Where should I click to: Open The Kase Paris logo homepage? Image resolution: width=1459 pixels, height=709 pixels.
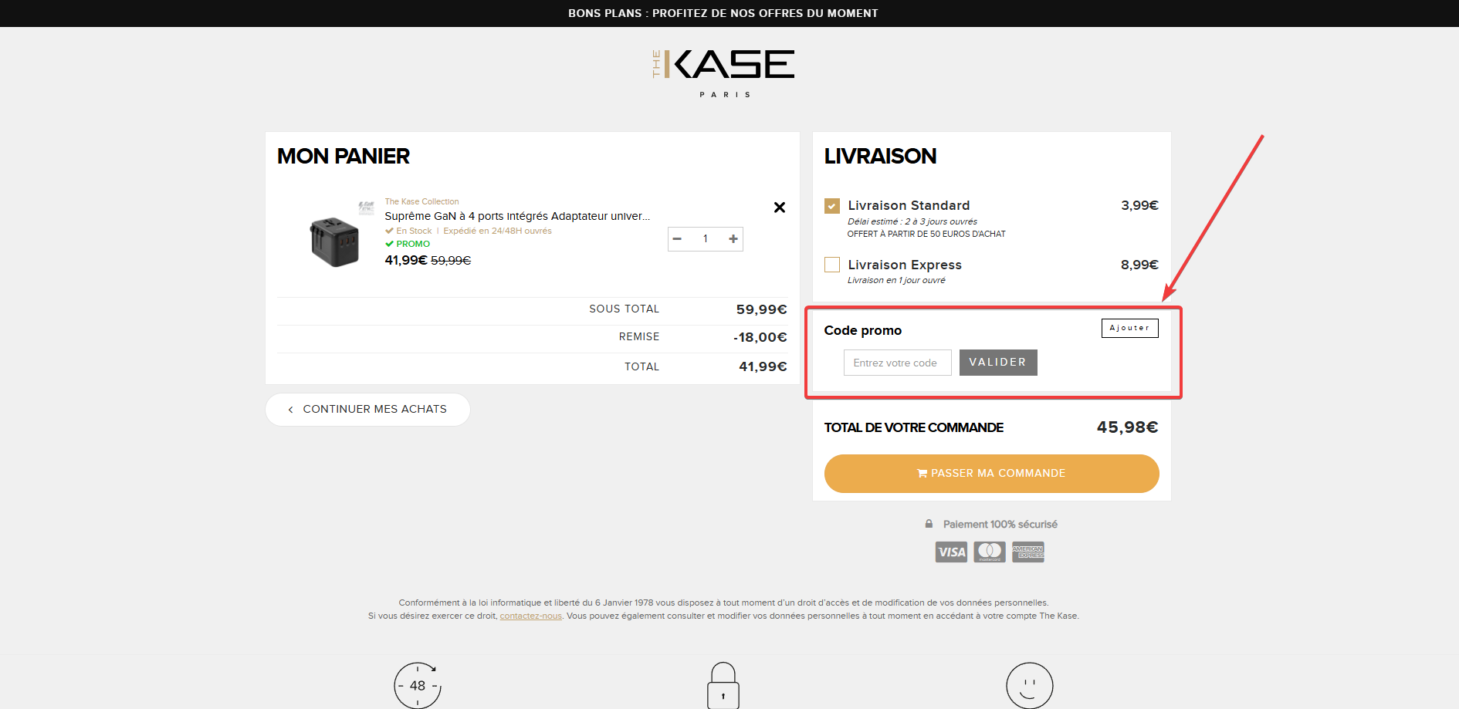723,73
